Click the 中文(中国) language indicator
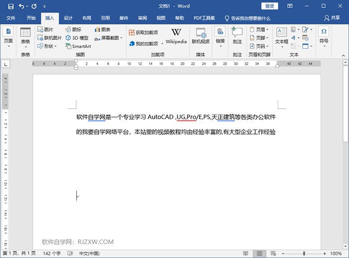The height and width of the screenshot is (258, 349). [x=89, y=254]
